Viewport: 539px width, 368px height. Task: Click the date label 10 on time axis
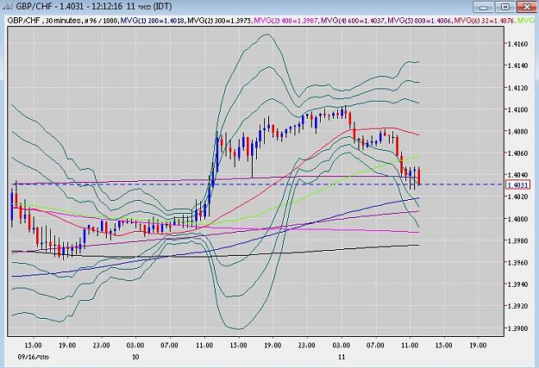tap(135, 357)
